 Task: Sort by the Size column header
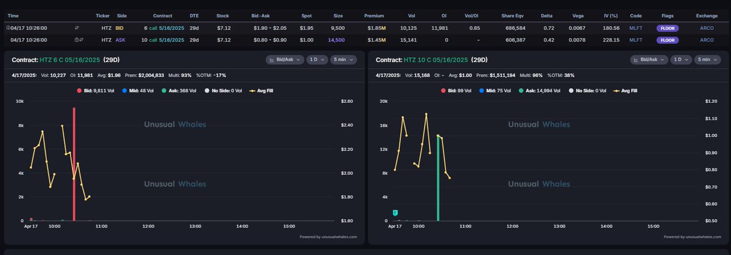(x=338, y=15)
